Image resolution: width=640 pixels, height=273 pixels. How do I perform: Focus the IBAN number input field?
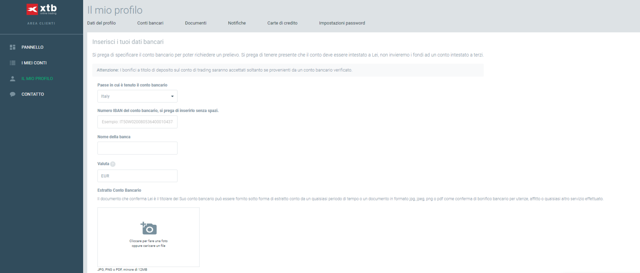pyautogui.click(x=137, y=122)
